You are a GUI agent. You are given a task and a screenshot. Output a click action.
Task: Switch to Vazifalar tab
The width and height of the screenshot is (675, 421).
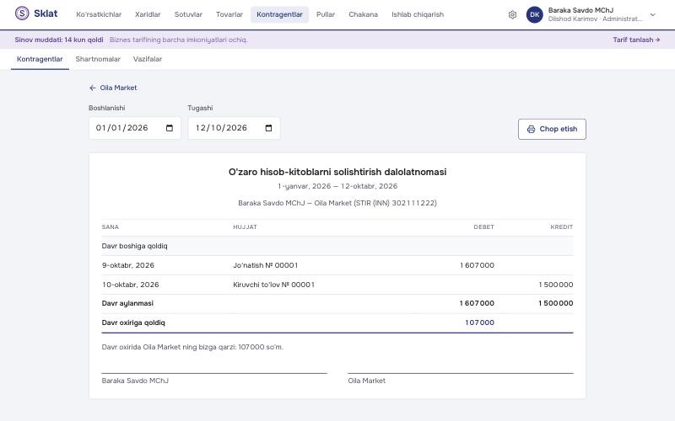point(148,59)
